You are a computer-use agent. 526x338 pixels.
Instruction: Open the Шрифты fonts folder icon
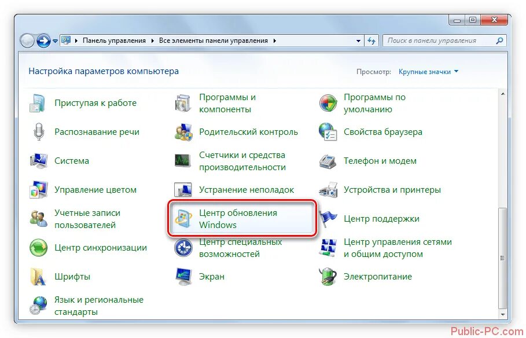coord(38,277)
